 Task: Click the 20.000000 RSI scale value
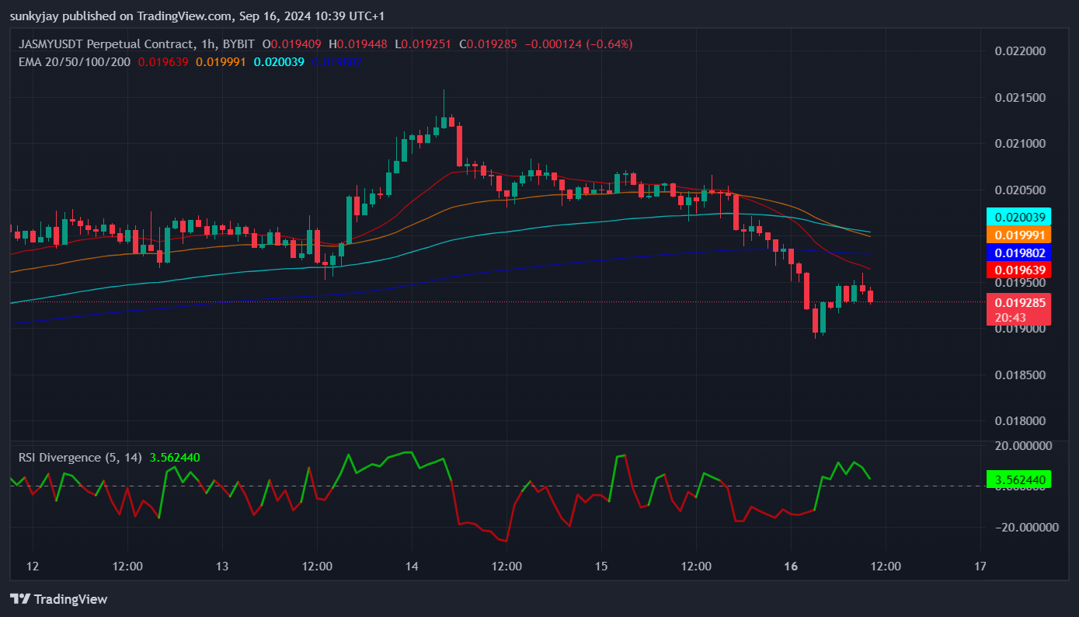(1023, 446)
